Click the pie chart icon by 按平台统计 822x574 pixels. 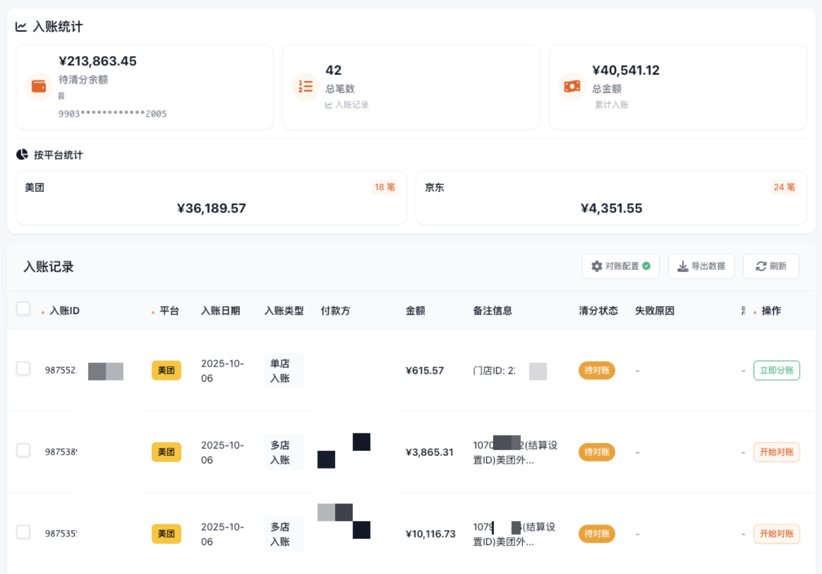22,155
